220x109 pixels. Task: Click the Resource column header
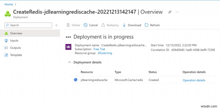point(87,72)
